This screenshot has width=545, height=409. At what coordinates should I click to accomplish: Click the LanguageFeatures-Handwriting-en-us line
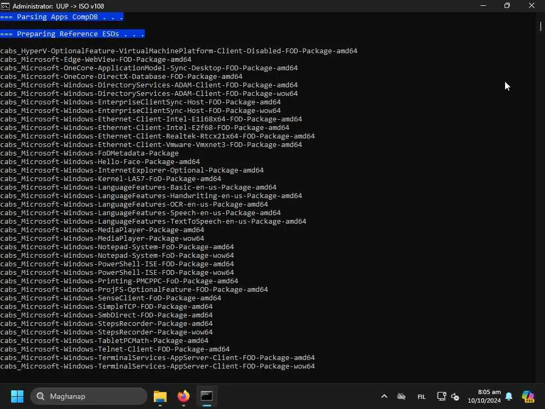[151, 196]
